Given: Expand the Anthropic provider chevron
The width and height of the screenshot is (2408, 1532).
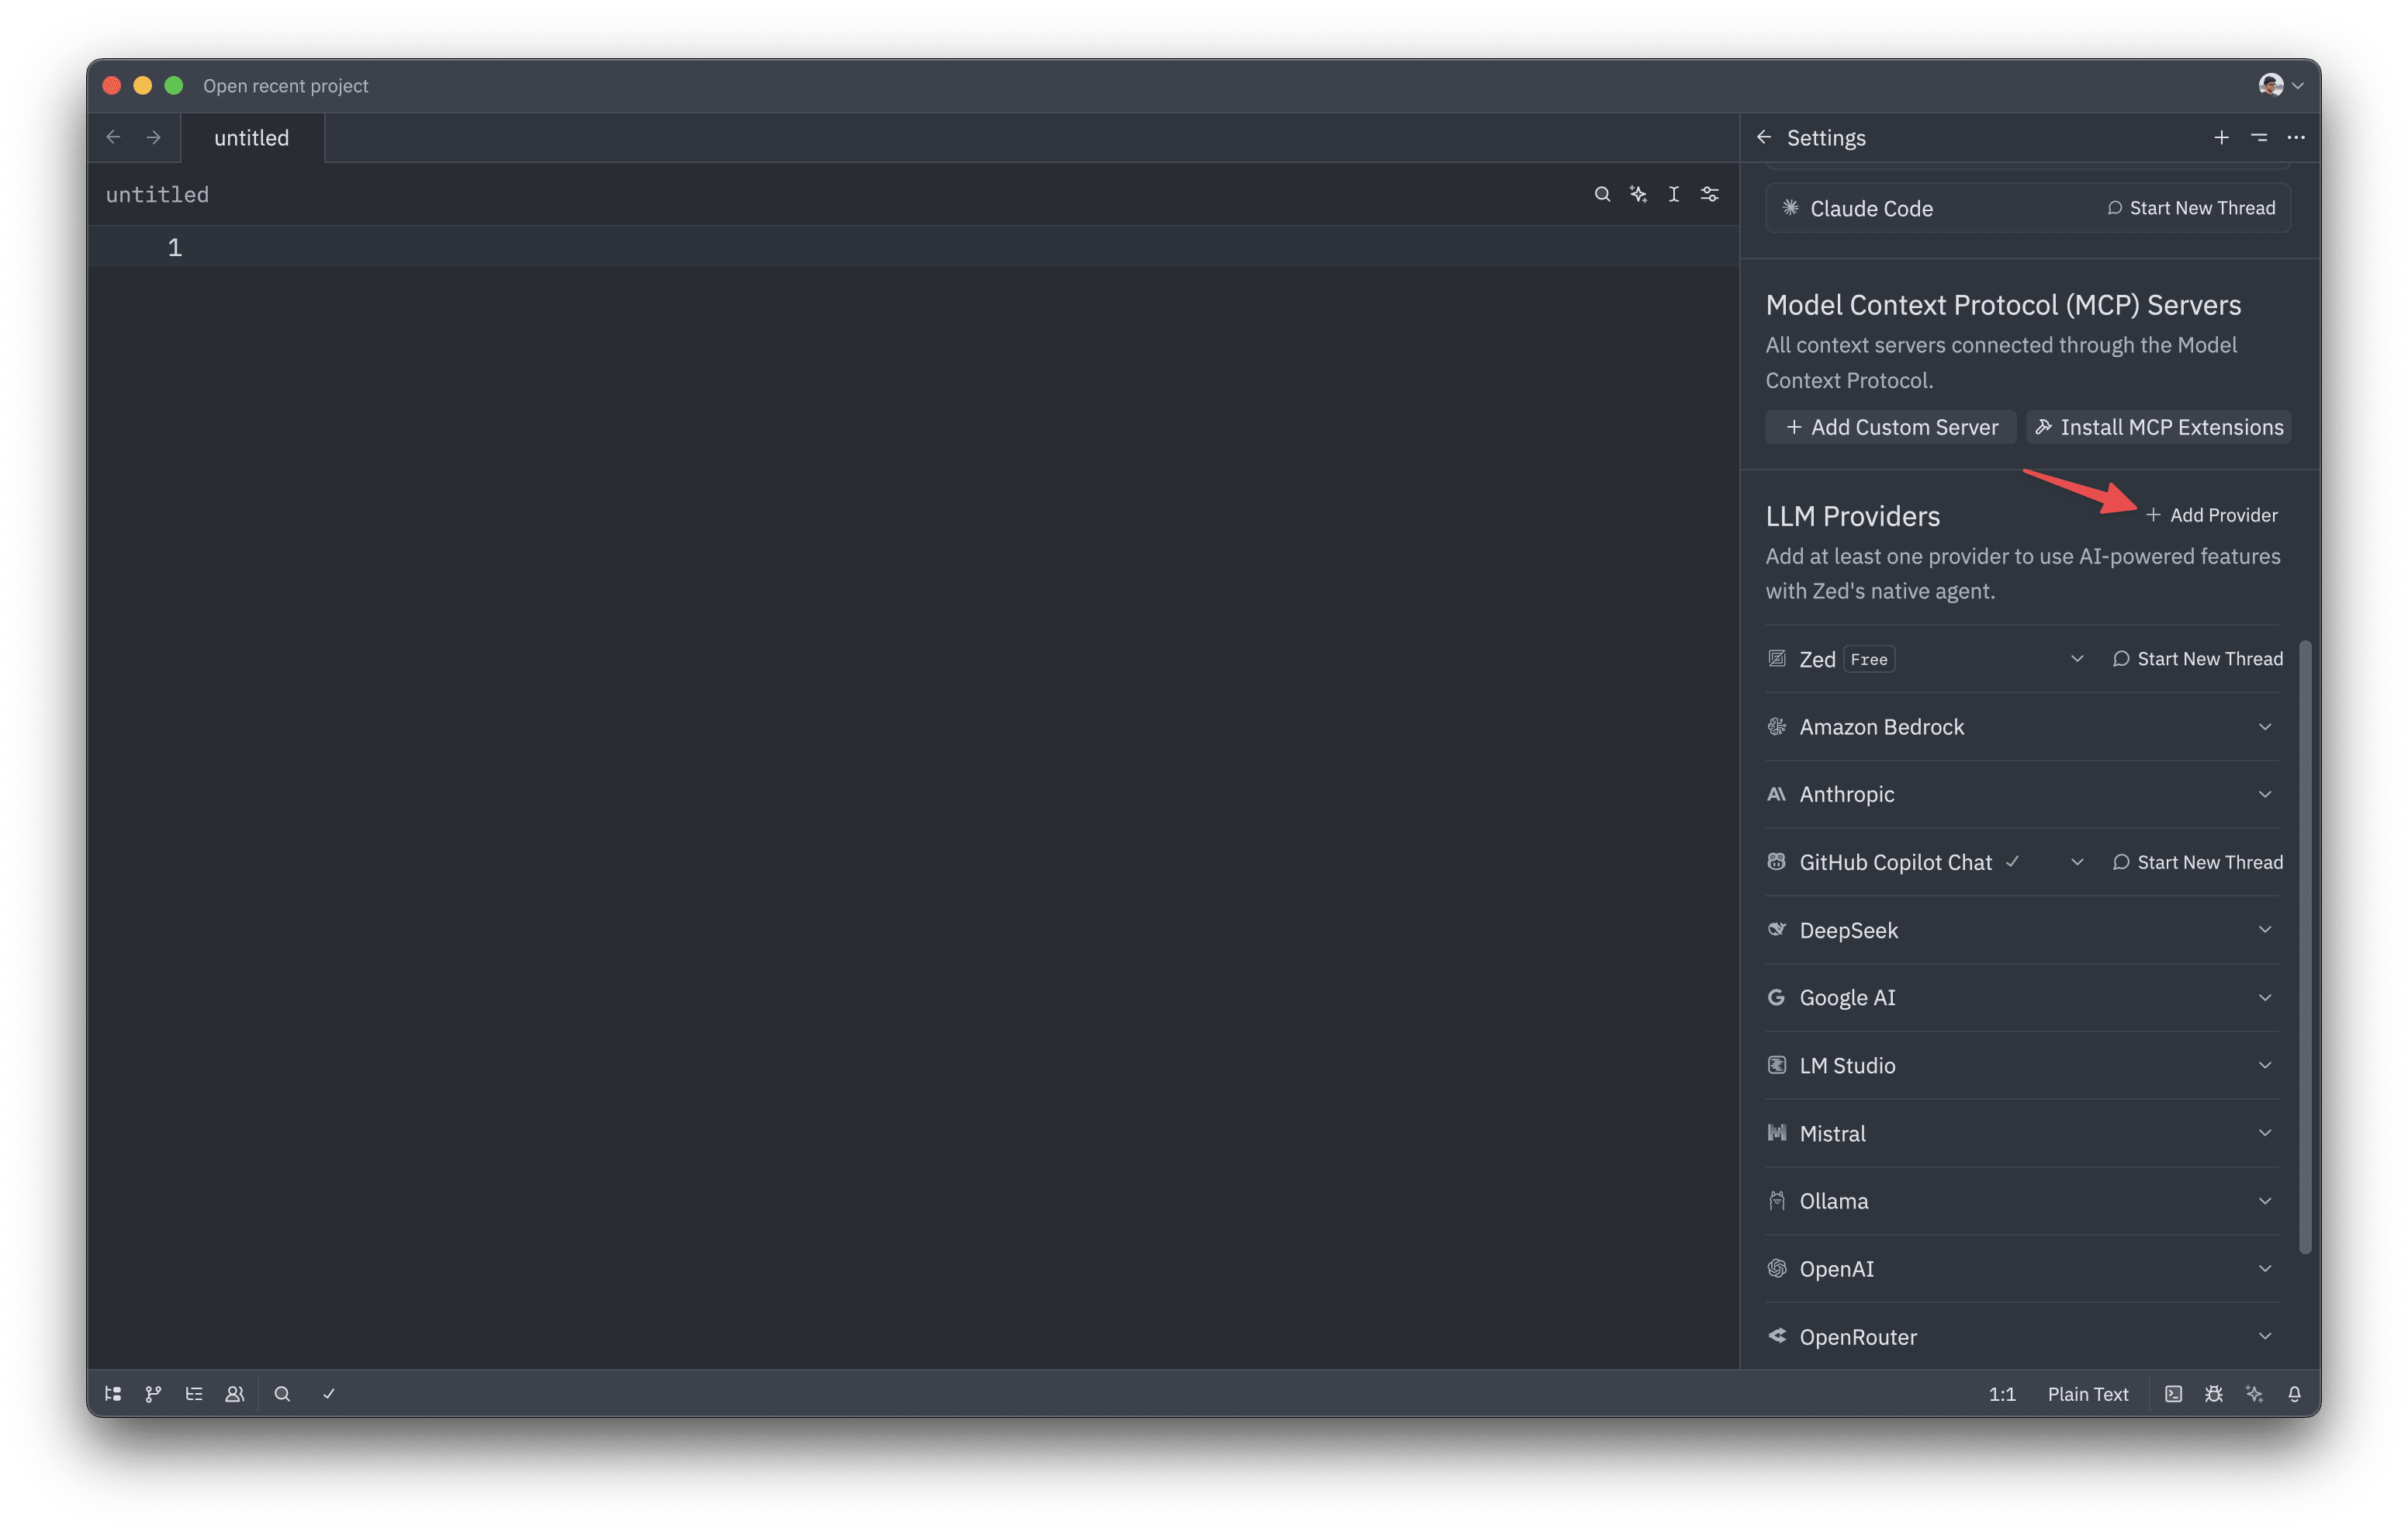Looking at the screenshot, I should [x=2265, y=793].
